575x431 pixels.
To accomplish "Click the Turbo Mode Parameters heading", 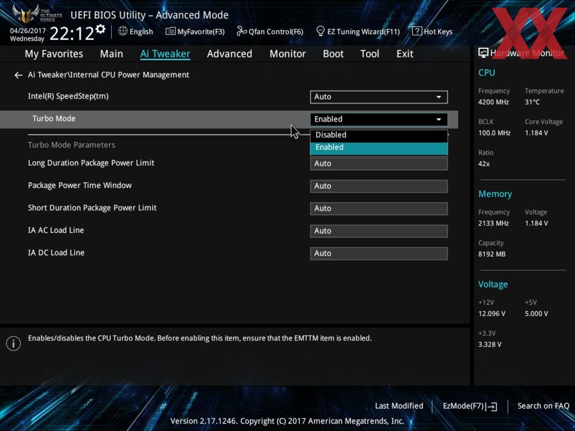I will [x=71, y=145].
